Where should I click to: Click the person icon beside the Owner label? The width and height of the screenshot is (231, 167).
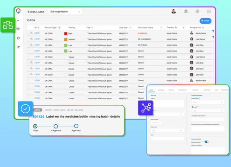[x=192, y=107]
